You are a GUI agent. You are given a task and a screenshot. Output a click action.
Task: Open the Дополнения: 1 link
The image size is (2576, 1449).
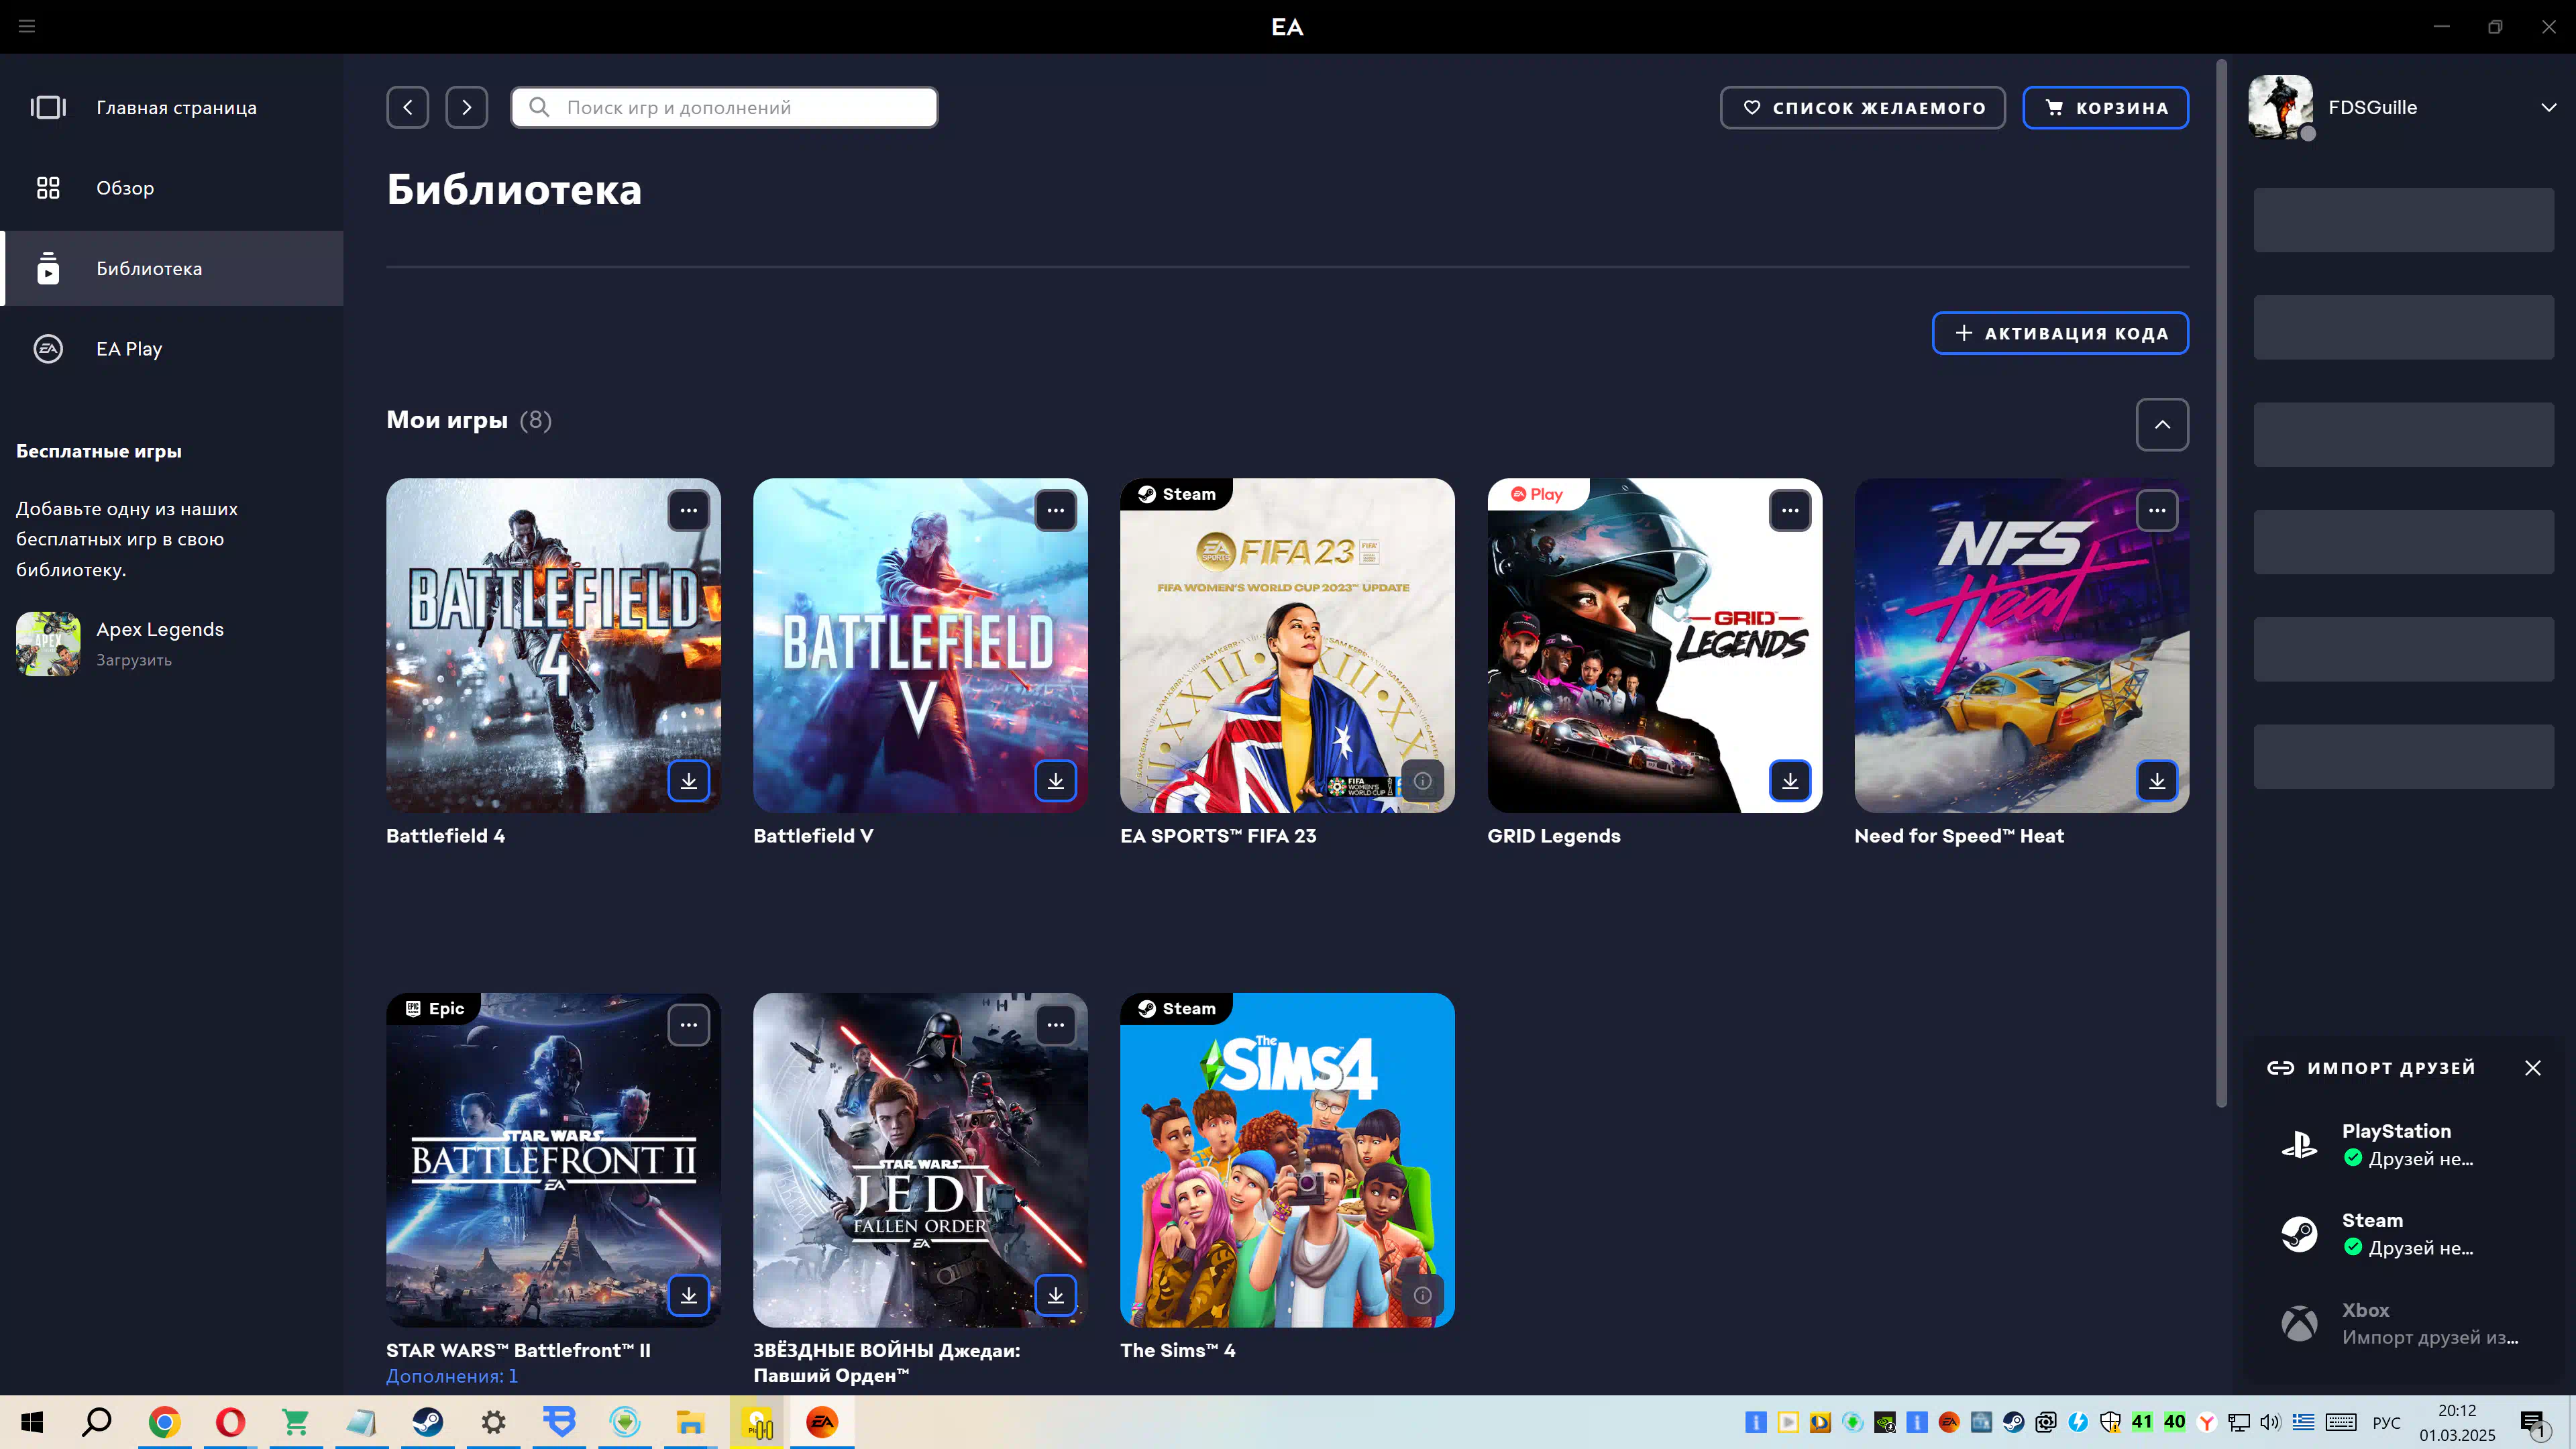452,1376
